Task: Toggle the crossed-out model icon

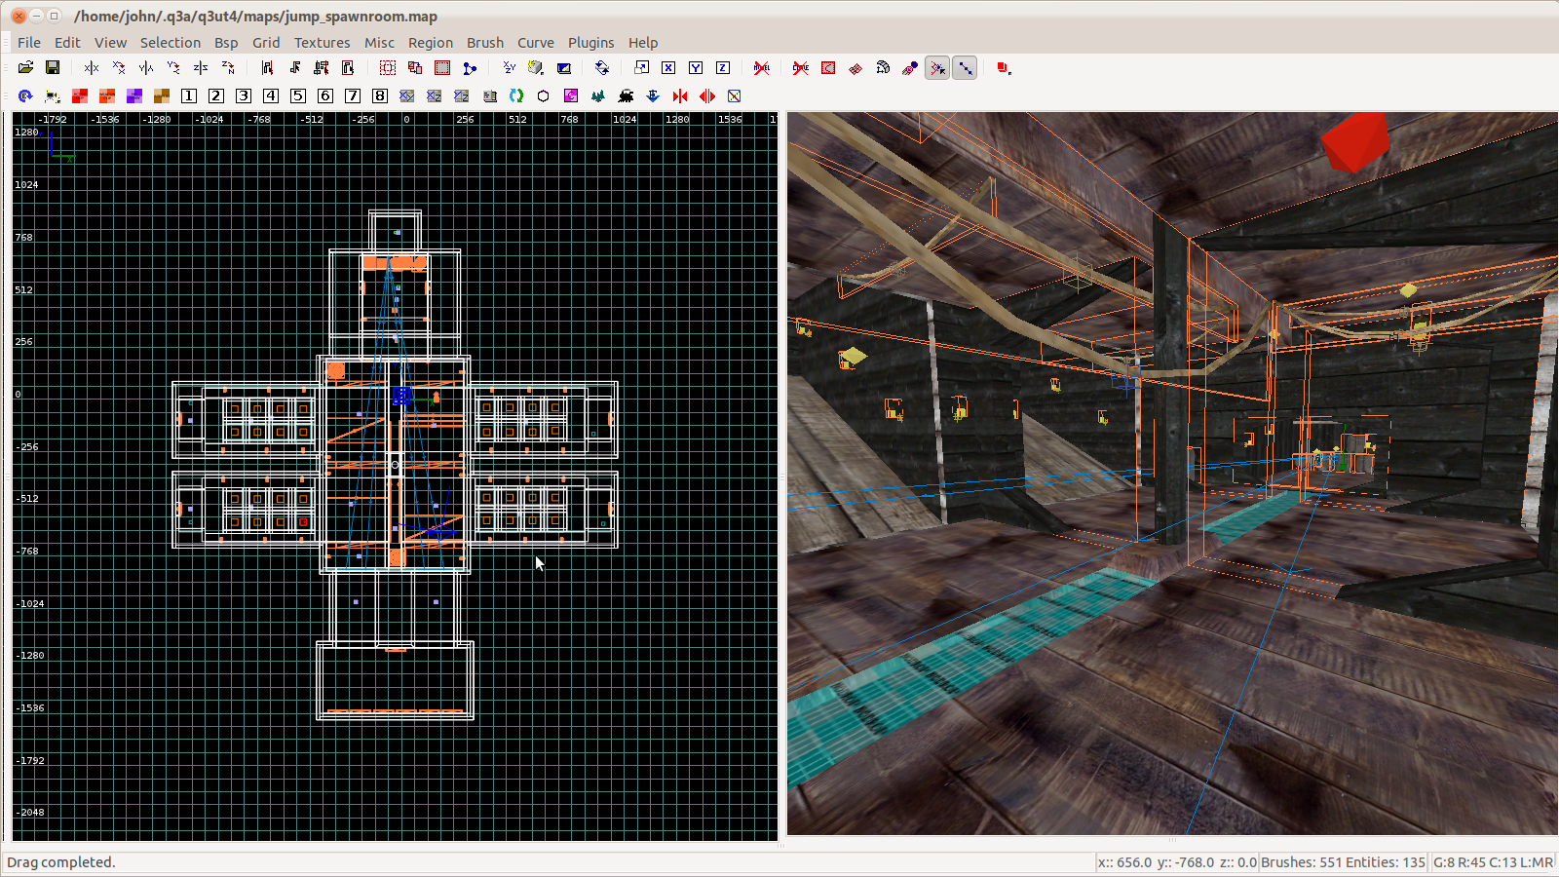Action: tap(762, 68)
